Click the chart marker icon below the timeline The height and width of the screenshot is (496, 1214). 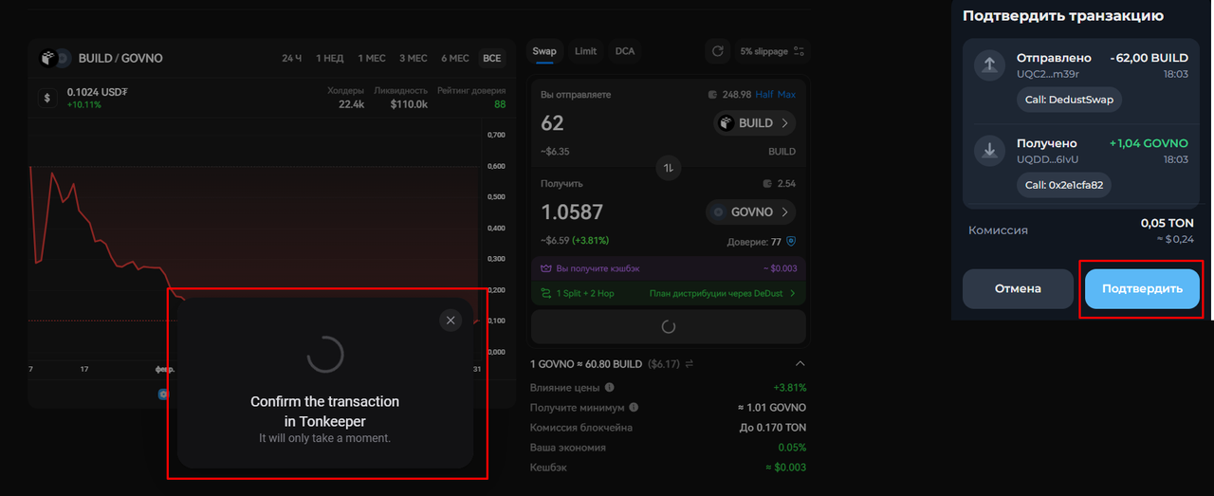(163, 394)
